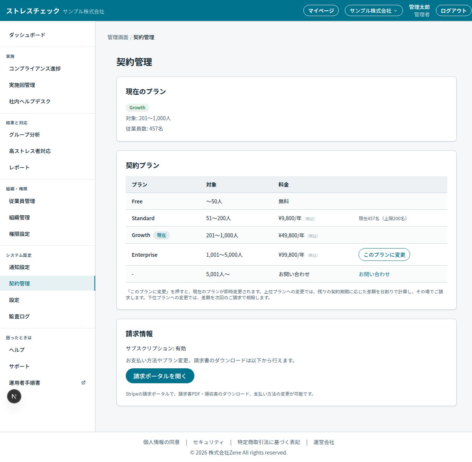Viewport: 472px width, 462px height.
Task: Click the 現在 badge in the Growth row
Action: tap(162, 235)
